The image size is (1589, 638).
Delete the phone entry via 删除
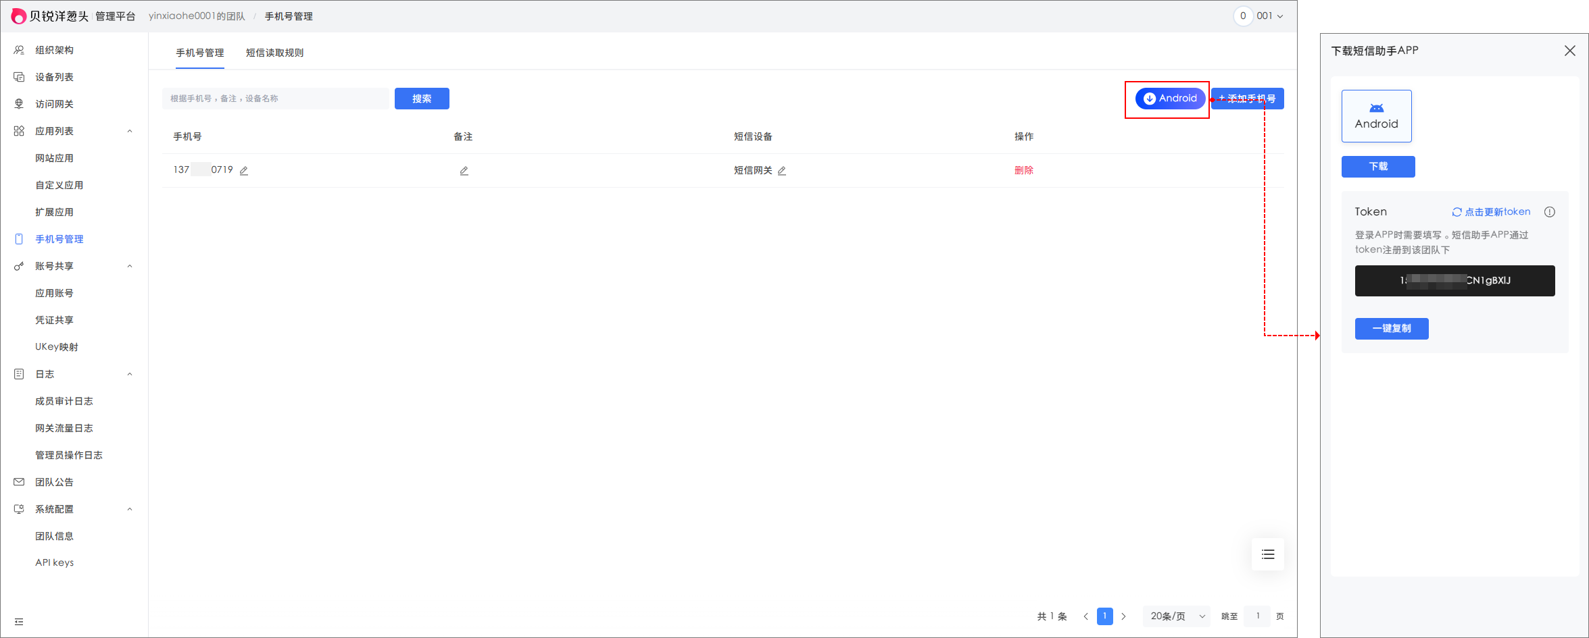pyautogui.click(x=1023, y=170)
